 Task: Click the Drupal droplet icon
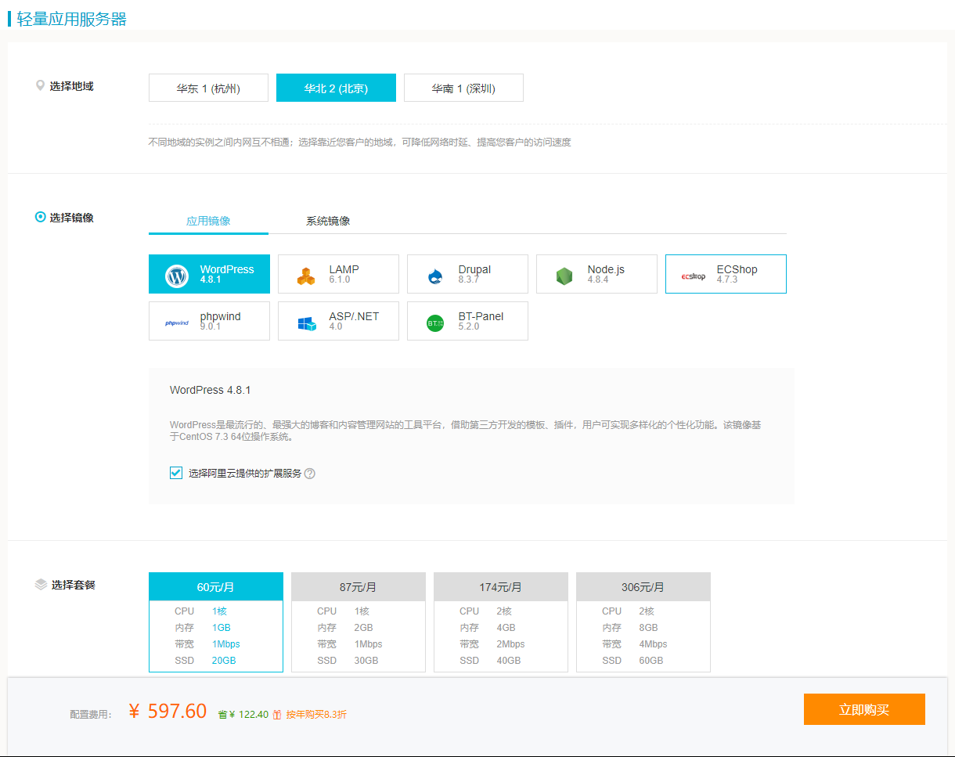pyautogui.click(x=435, y=276)
